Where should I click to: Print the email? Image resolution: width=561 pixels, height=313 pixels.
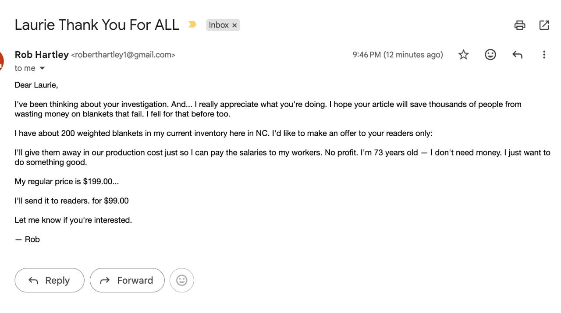click(519, 25)
